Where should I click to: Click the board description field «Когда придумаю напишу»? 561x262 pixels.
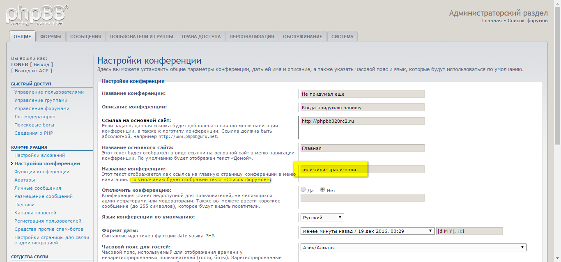pos(363,108)
